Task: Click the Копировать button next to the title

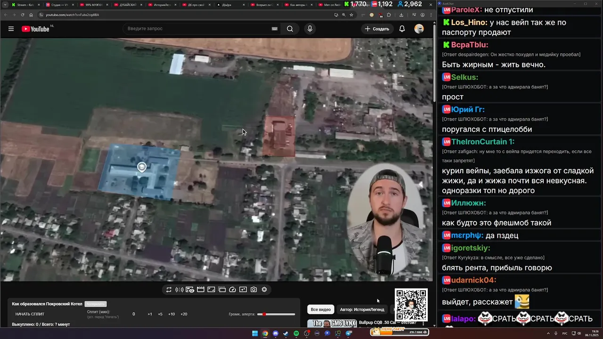Action: tap(96, 304)
